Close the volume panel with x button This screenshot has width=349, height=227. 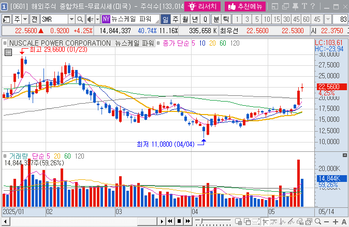point(345,155)
